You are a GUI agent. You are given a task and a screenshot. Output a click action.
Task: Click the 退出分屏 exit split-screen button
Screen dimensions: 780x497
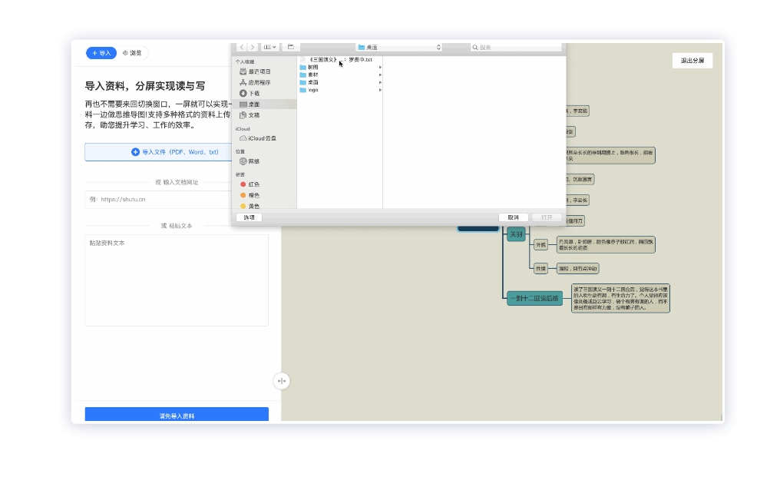pos(692,60)
